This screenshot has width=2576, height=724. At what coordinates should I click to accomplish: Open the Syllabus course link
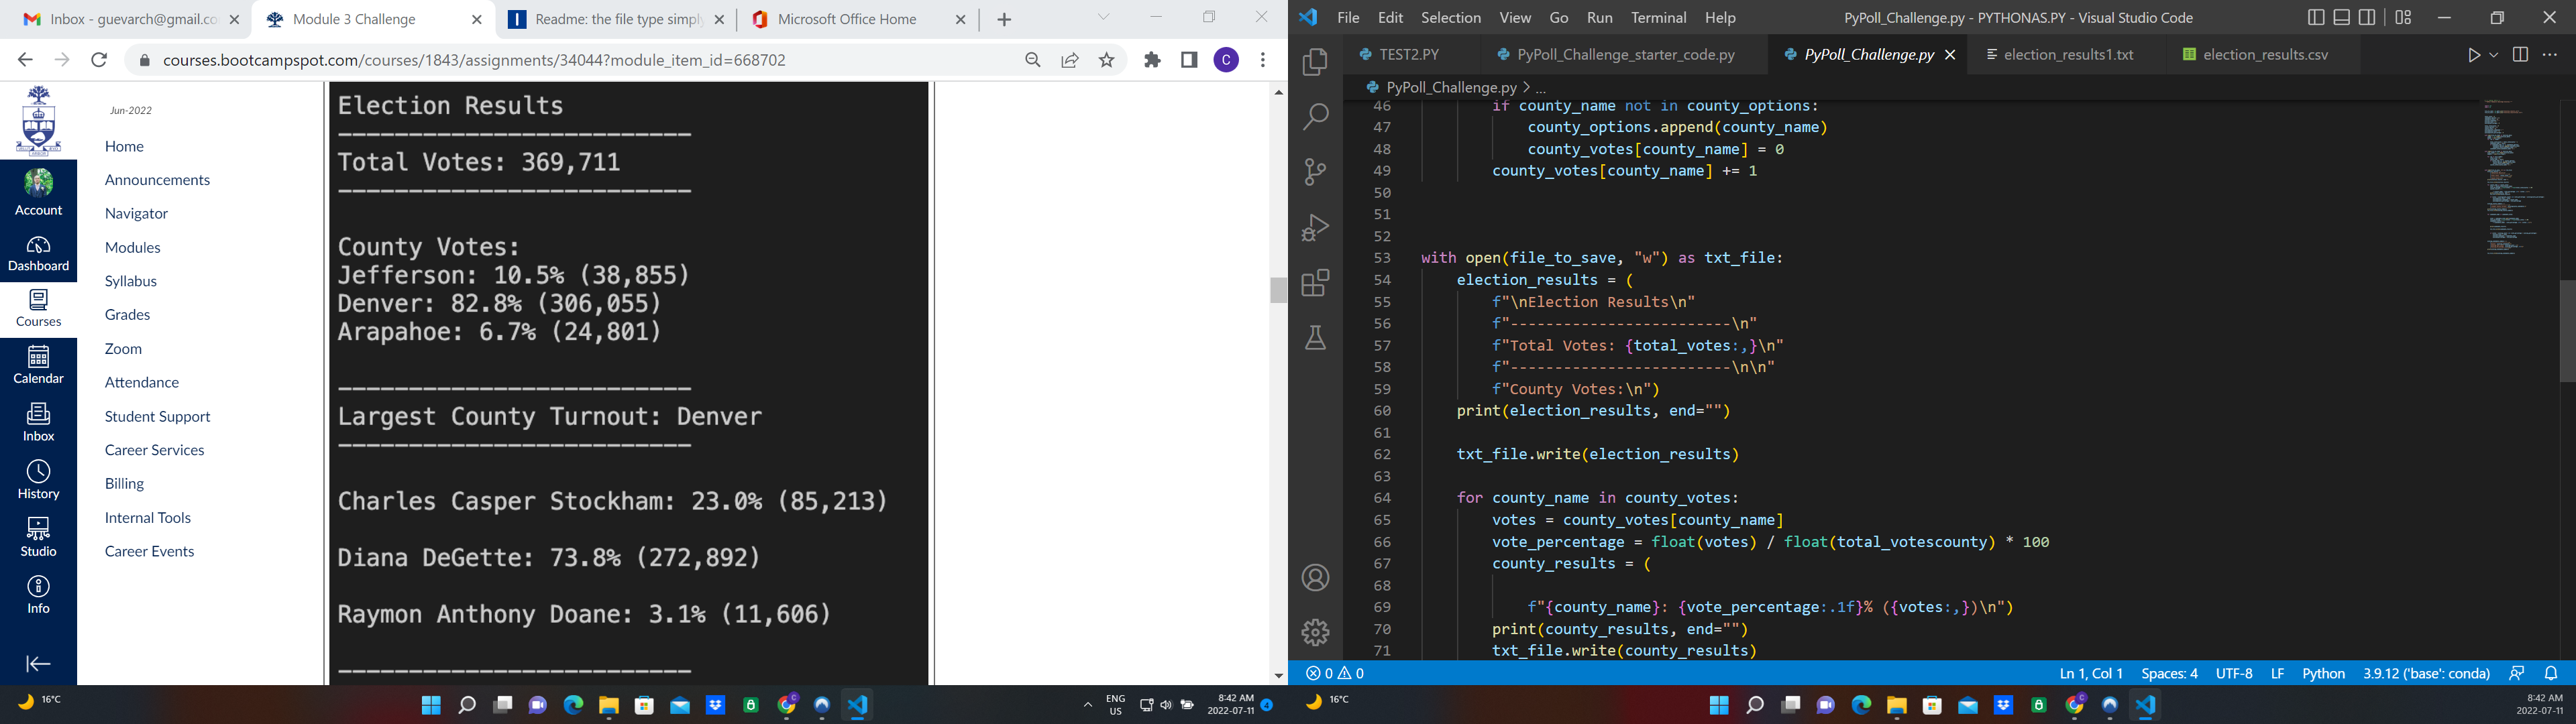point(131,281)
